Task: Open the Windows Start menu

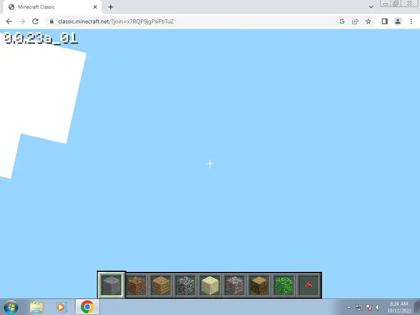Action: click(11, 307)
